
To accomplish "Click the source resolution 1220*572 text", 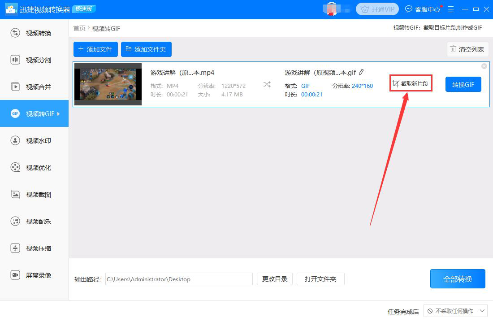I will coord(234,86).
